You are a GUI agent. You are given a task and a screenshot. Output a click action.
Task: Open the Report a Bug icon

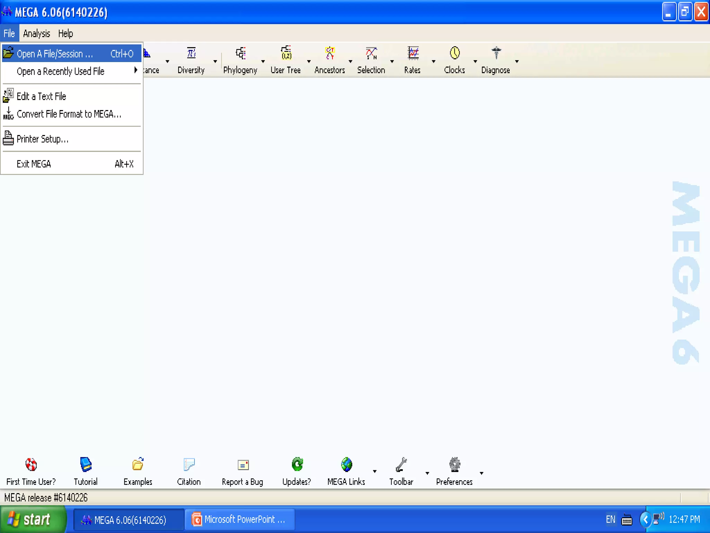pos(243,465)
